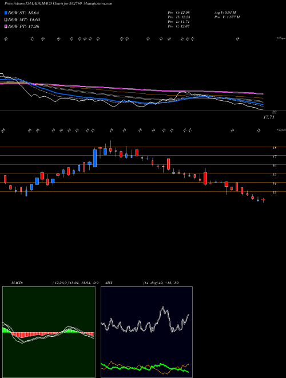Viewport: 286px width, 378px height.
Task: Click the magenta DOW PT legend swatch
Action: 6,26
